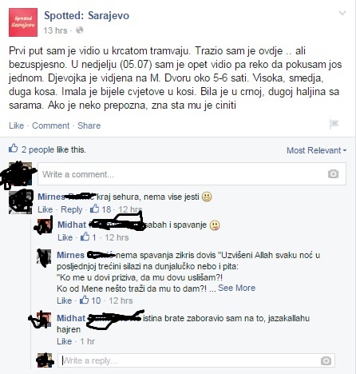Expand See More on Mirnes' reply
The height and width of the screenshot is (374, 356).
pyautogui.click(x=236, y=288)
